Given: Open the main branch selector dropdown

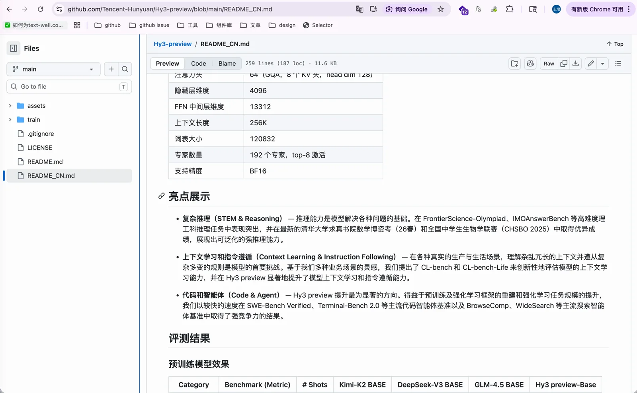Looking at the screenshot, I should (x=53, y=69).
